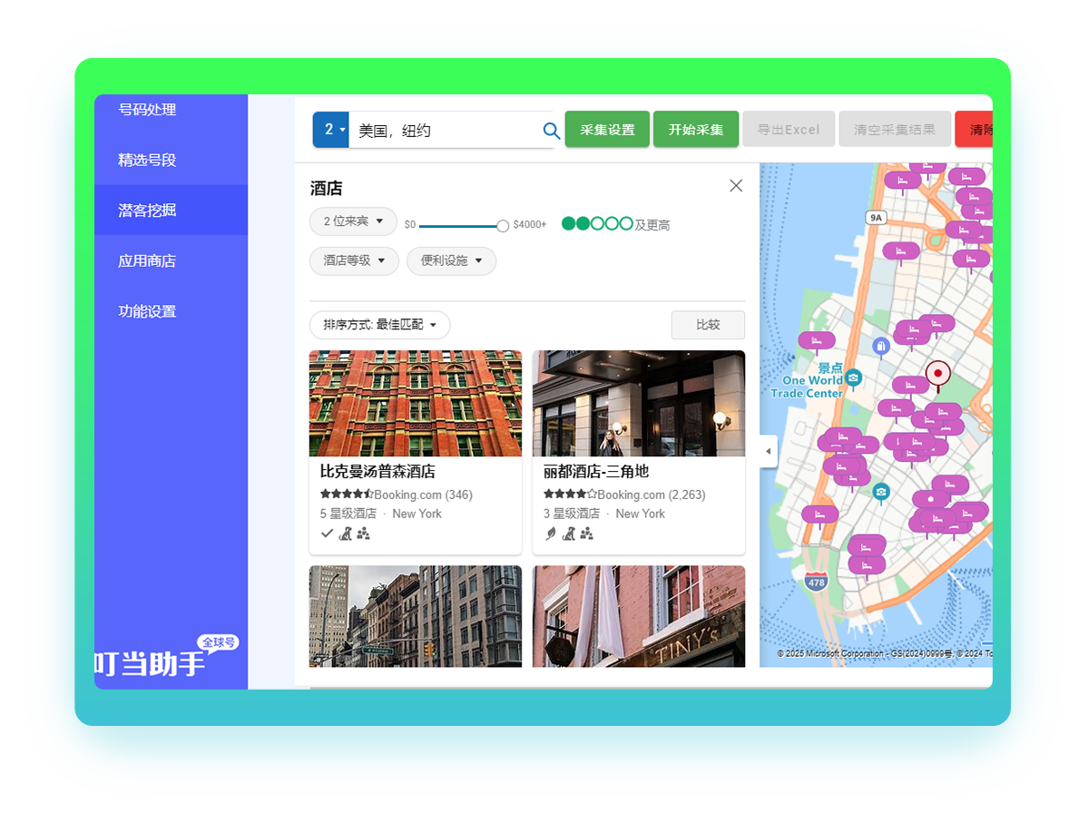Viewport: 1088px width, 823px height.
Task: Click the One World Trade Center attraction icon
Action: pyautogui.click(x=853, y=377)
